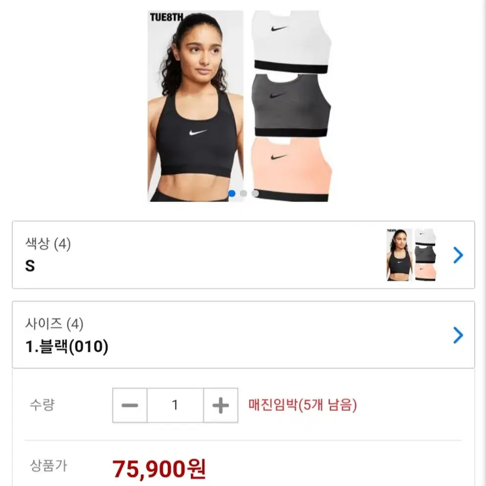Open the 사이즈 (4) size selector
The image size is (486, 486).
point(243,335)
